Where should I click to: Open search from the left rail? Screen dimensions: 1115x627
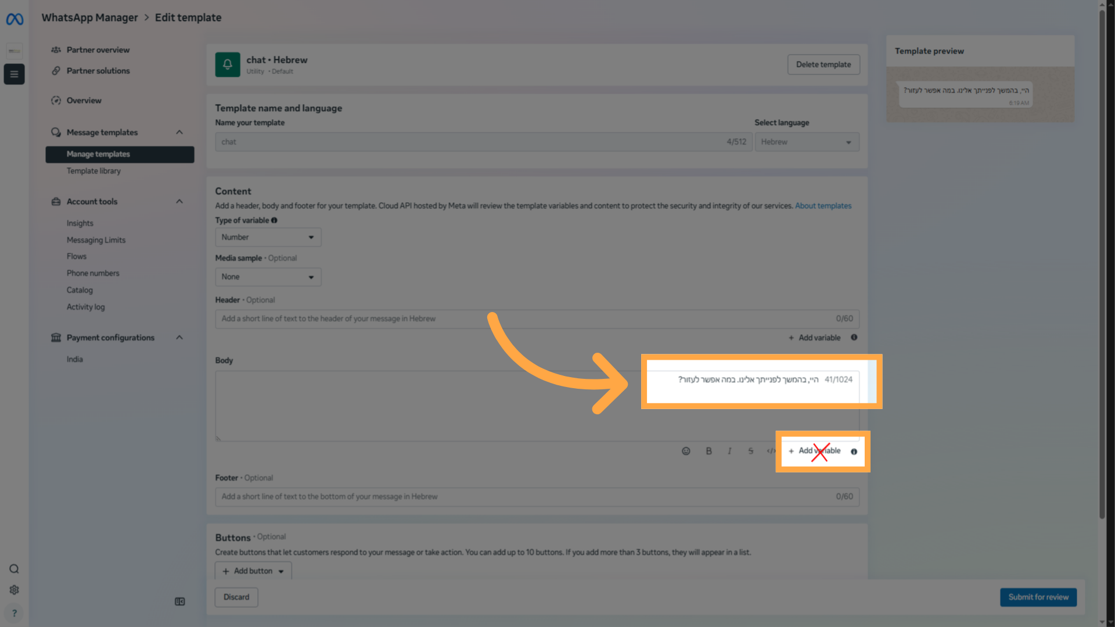tap(15, 569)
